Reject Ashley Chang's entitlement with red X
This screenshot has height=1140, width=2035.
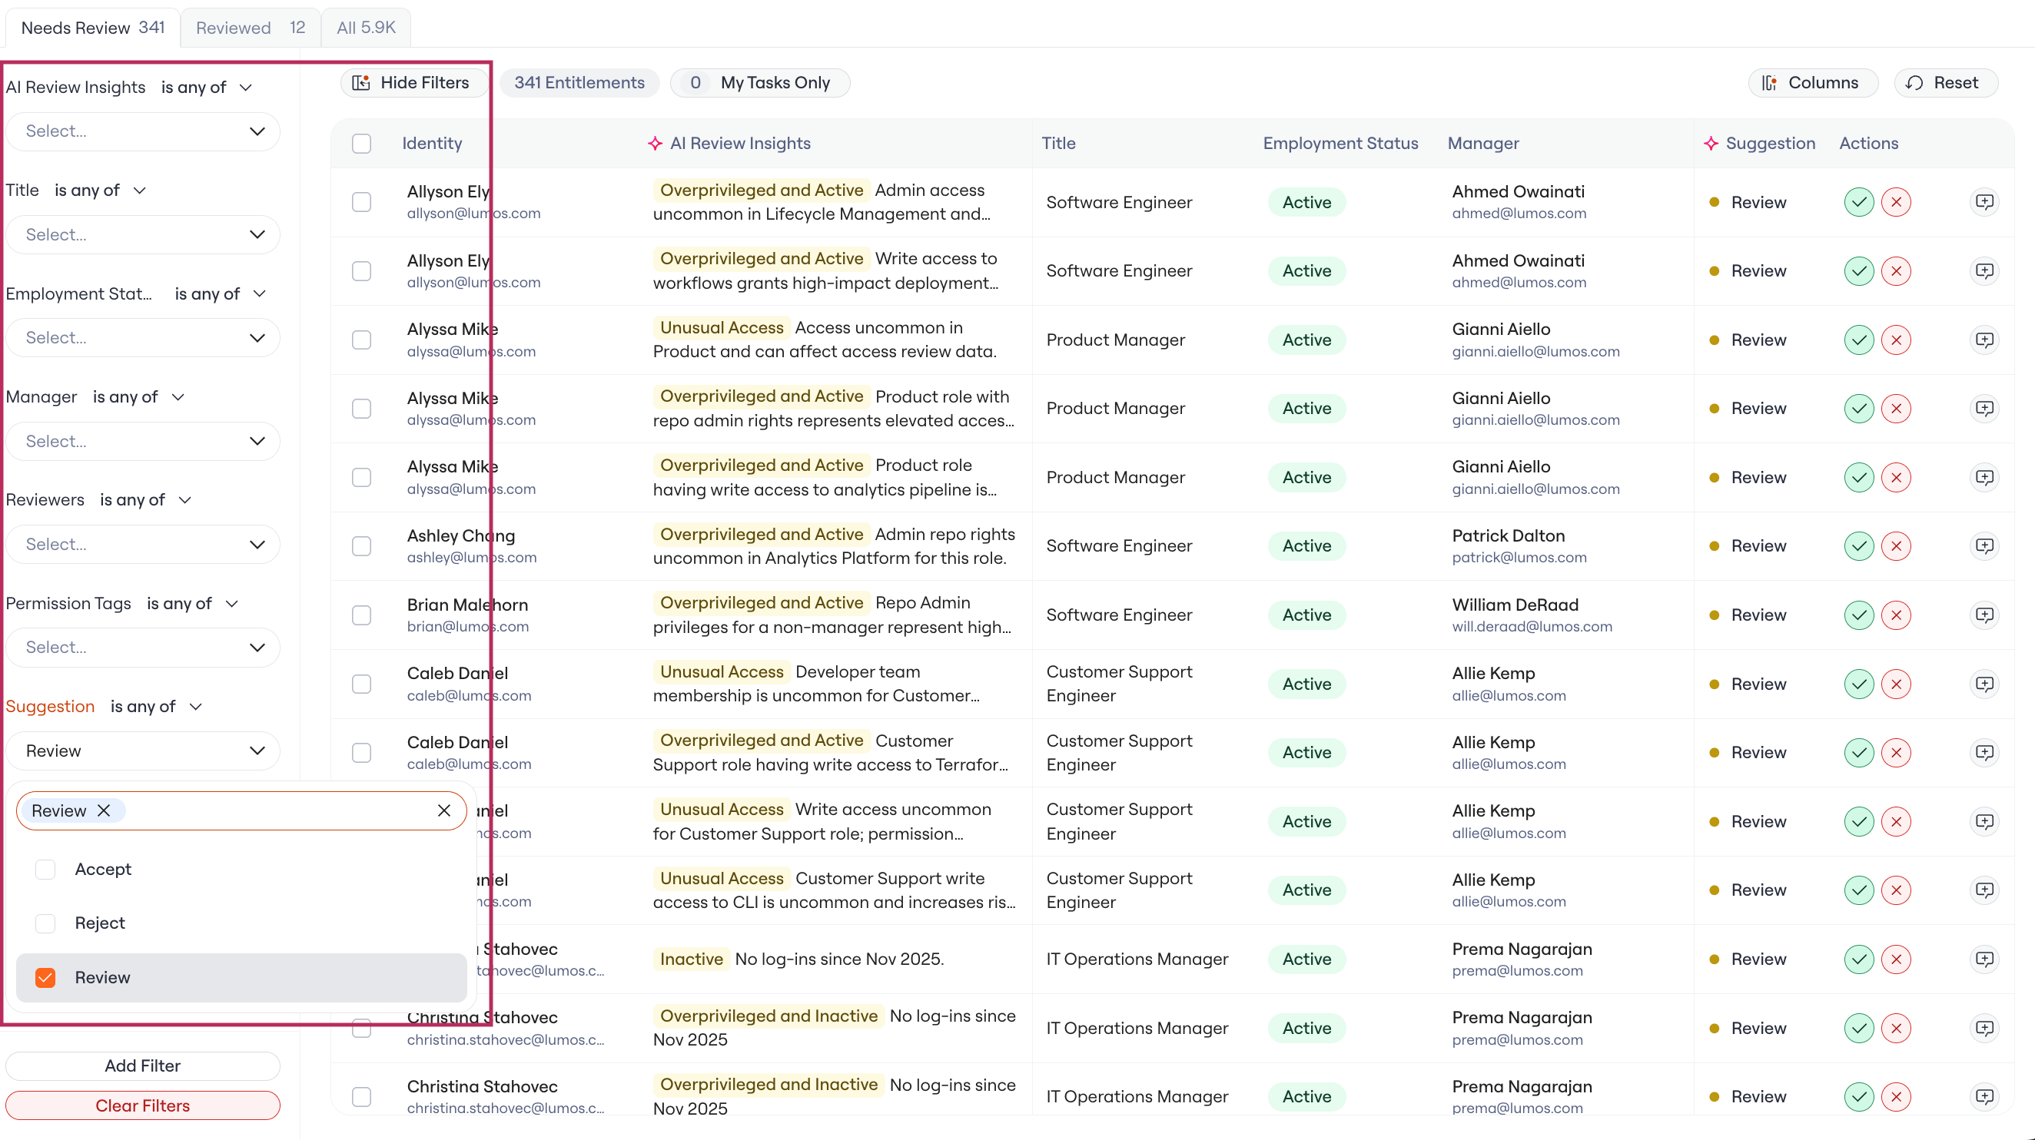[x=1895, y=545]
